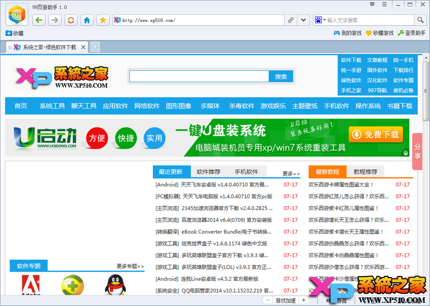Image resolution: width=430 pixels, height=306 pixels.
Task: Open the 软件下载 quick link
Action: point(351,60)
